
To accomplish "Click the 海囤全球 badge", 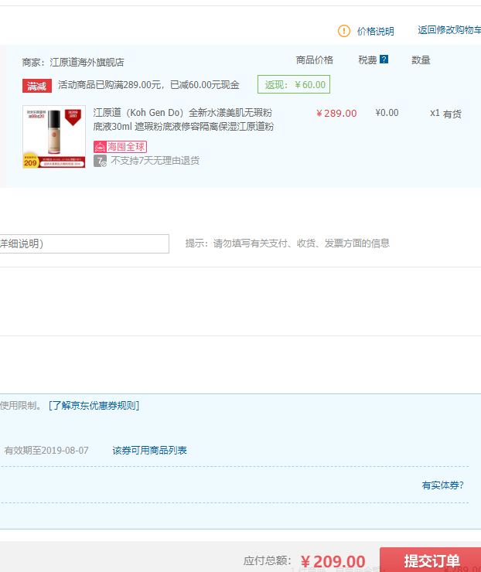I will [120, 147].
